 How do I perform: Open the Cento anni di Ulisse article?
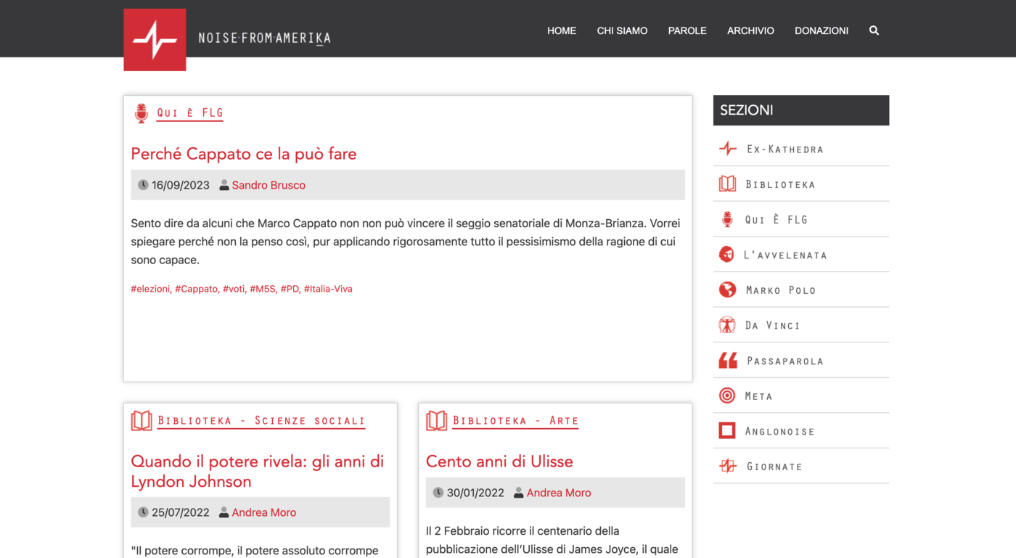(499, 461)
